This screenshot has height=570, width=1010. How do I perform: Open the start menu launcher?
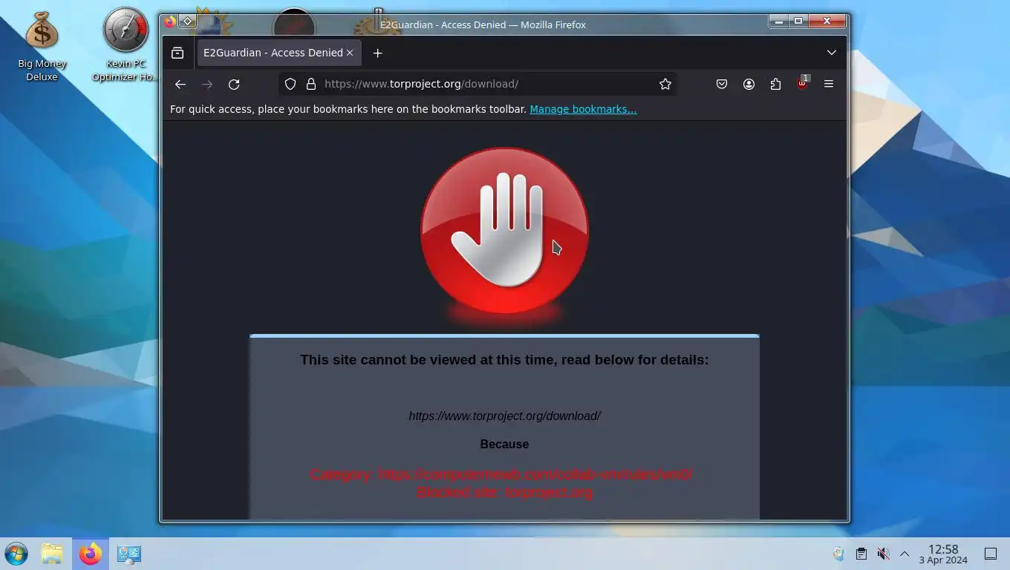tap(16, 554)
